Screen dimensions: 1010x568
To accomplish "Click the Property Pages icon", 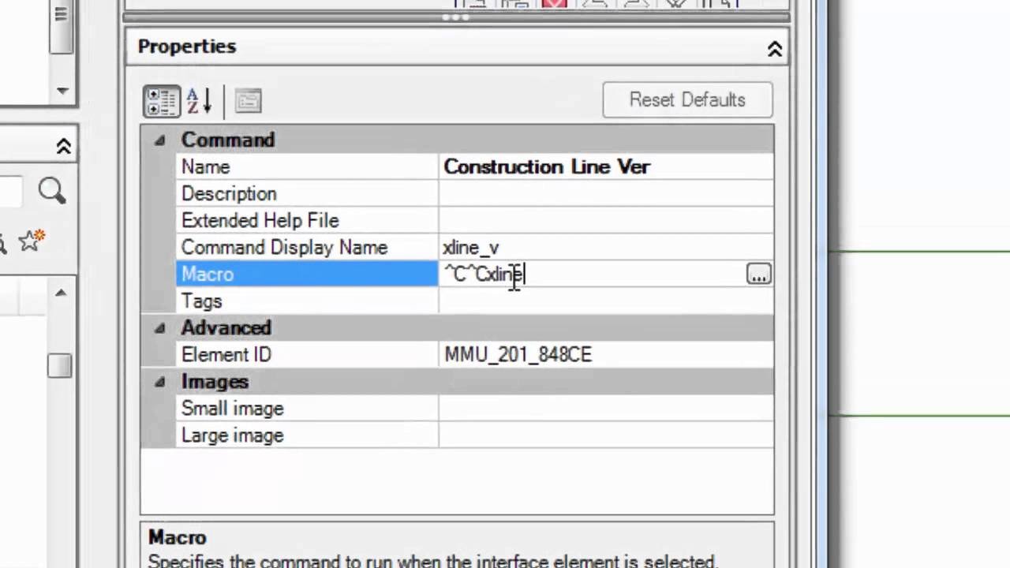I will click(248, 101).
